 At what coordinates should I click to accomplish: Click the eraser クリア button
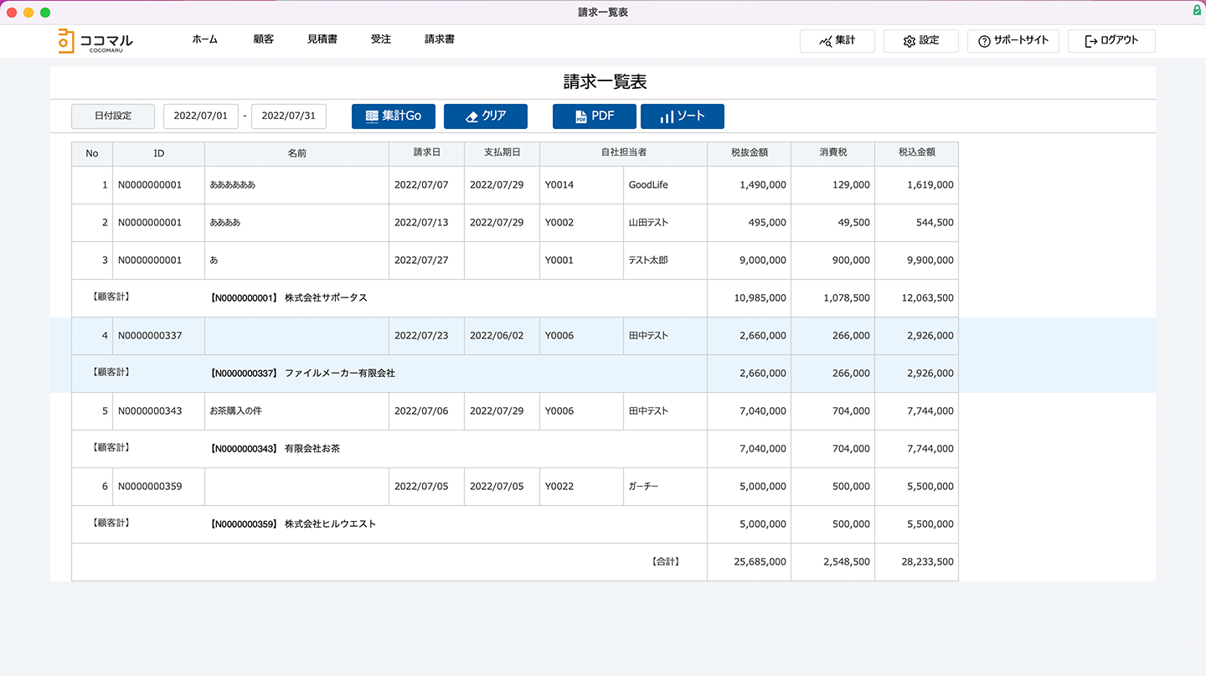(x=486, y=116)
